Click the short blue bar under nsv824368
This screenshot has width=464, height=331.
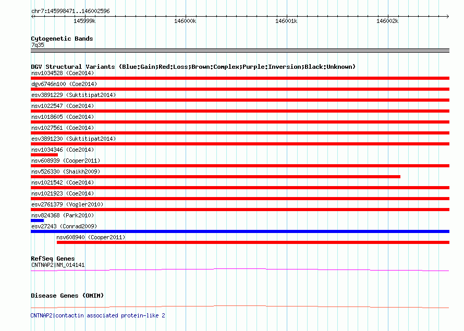point(37,220)
